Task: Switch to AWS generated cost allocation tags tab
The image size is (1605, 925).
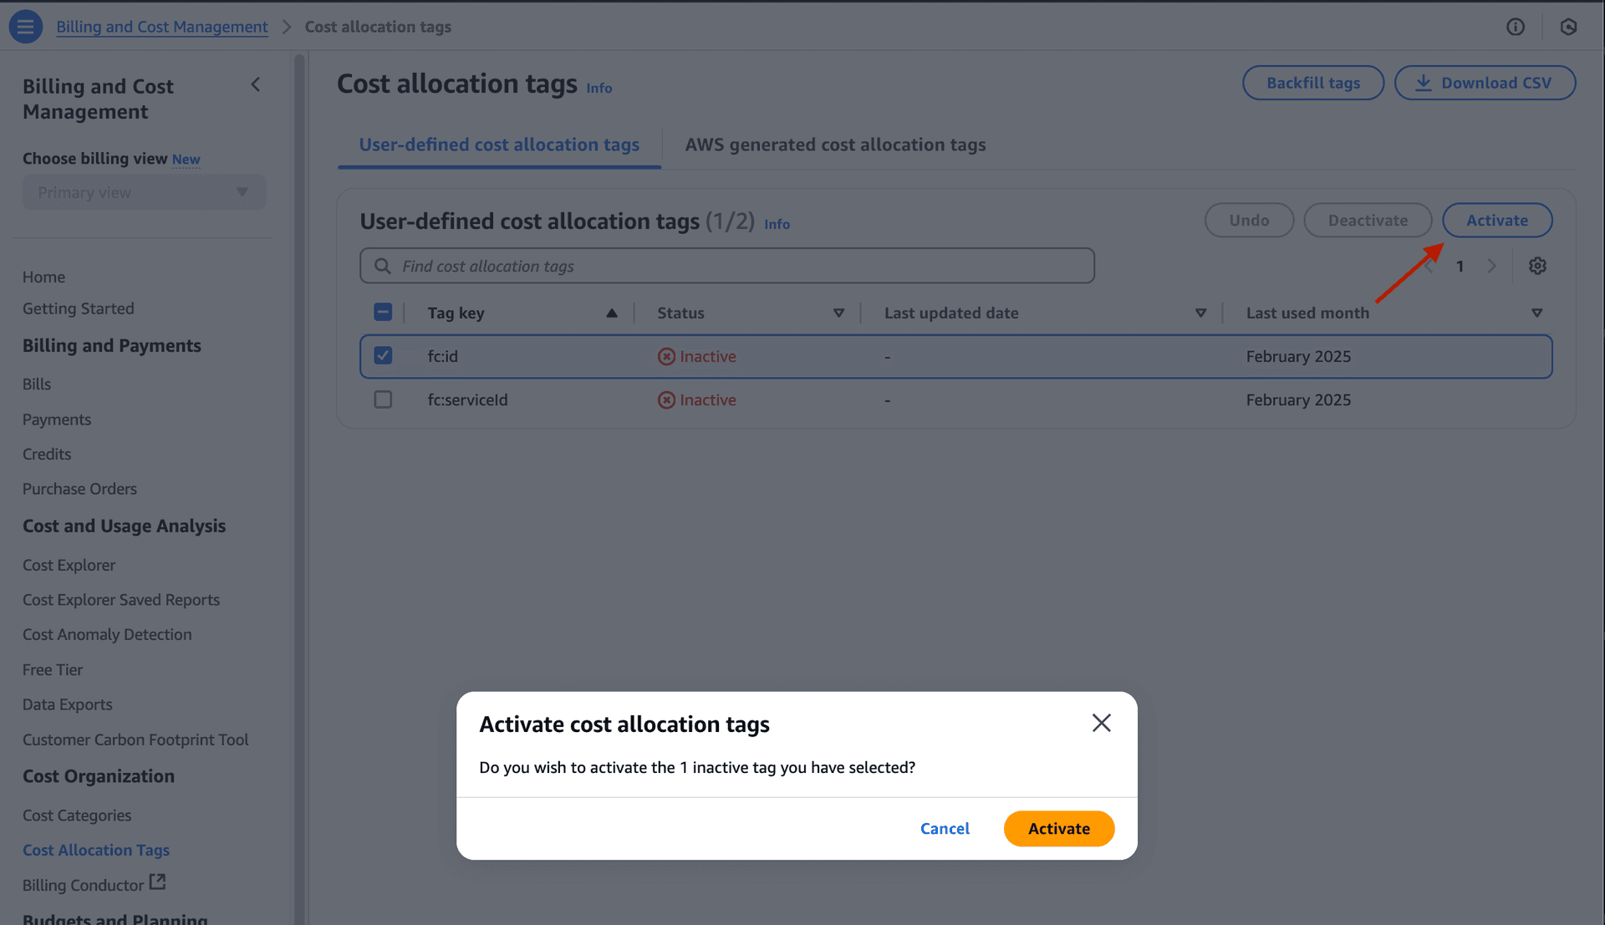Action: tap(835, 145)
